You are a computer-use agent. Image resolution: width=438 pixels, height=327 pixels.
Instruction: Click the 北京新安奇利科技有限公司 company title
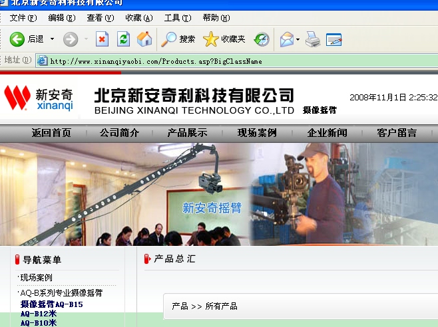[194, 95]
